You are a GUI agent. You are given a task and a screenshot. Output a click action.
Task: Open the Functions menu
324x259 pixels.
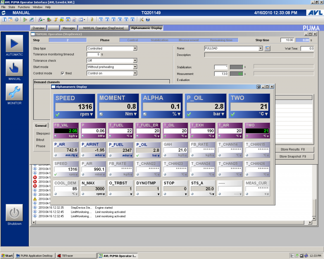[24, 7]
